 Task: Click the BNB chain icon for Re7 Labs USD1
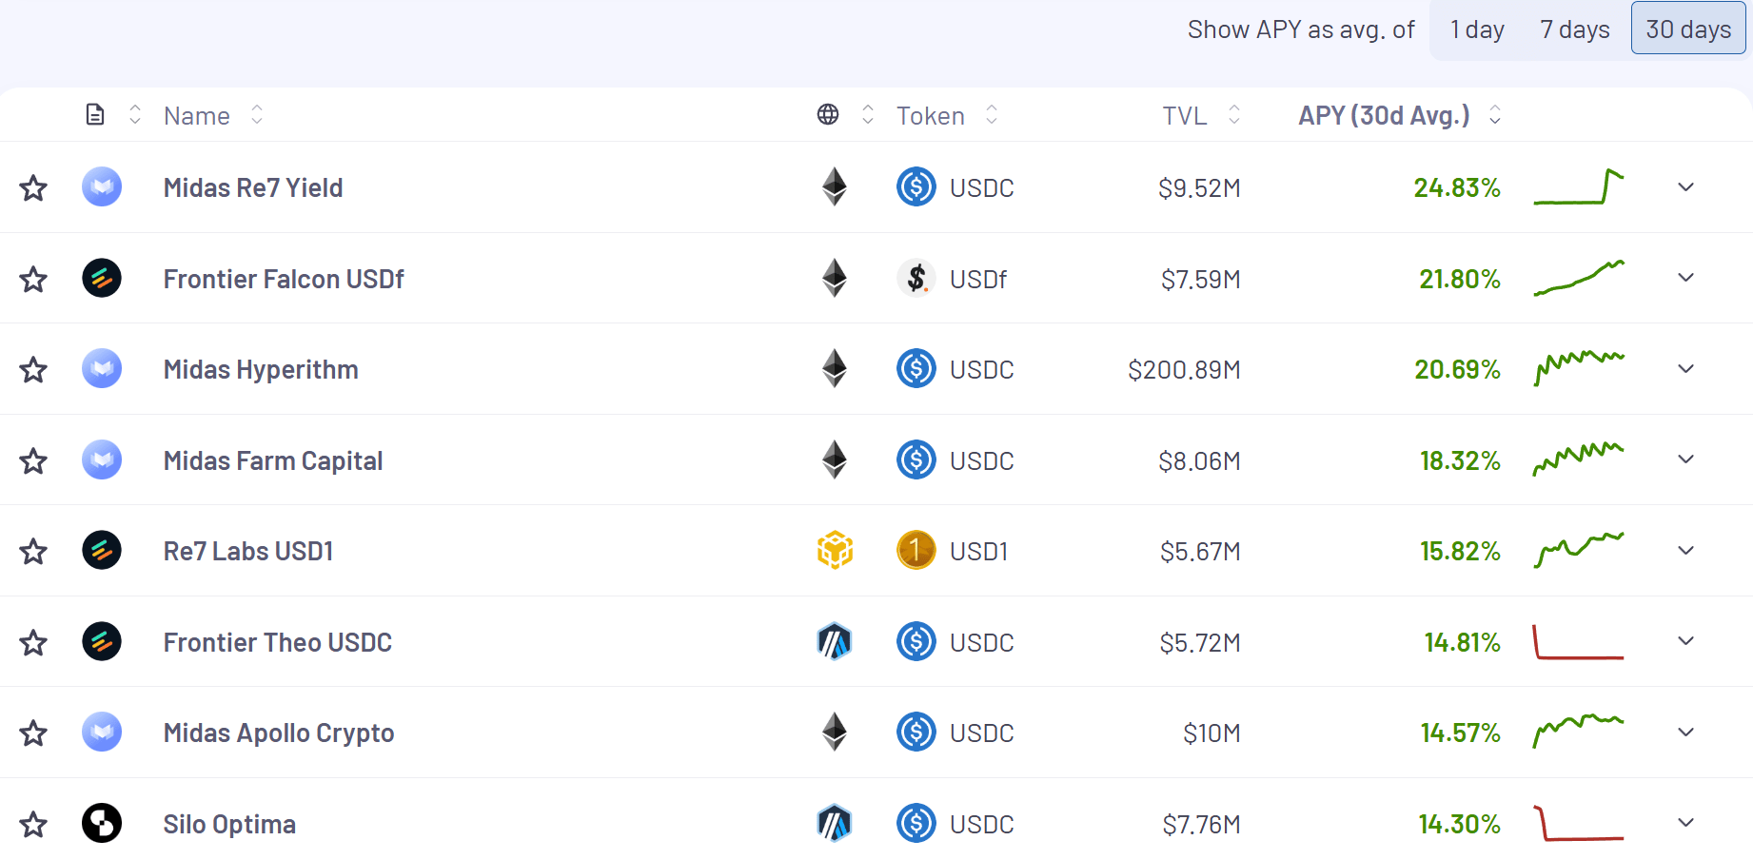coord(835,551)
